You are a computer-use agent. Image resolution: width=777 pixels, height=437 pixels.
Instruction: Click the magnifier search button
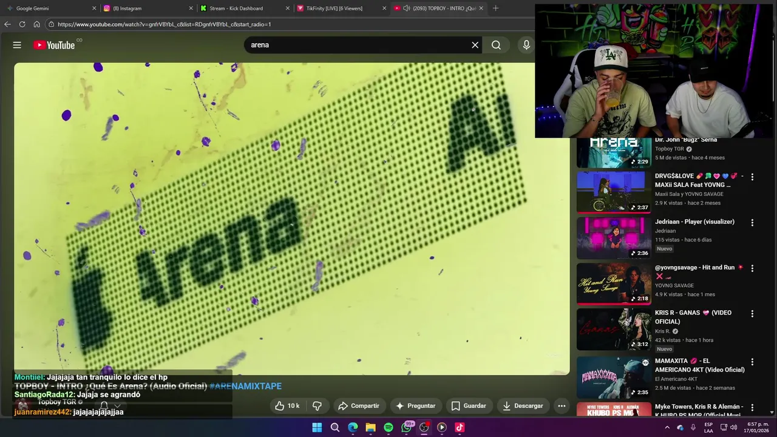pos(496,45)
